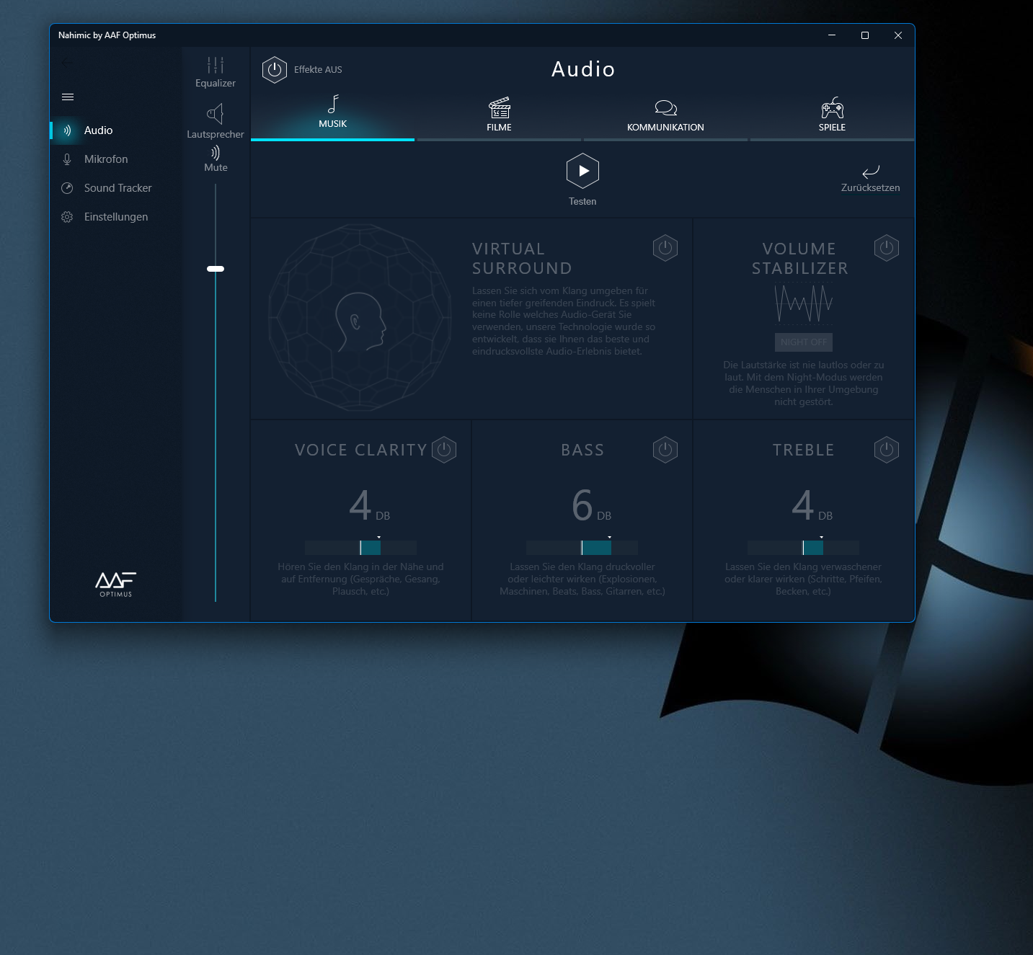Open Mikrofon in the sidebar
Viewport: 1033px width, 955px height.
[115, 159]
